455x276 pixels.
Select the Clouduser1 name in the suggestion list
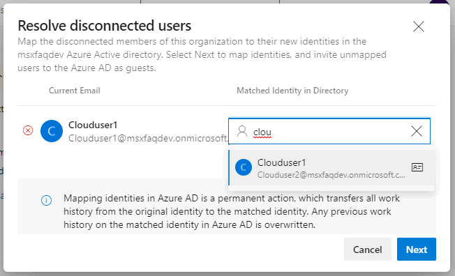[281, 162]
